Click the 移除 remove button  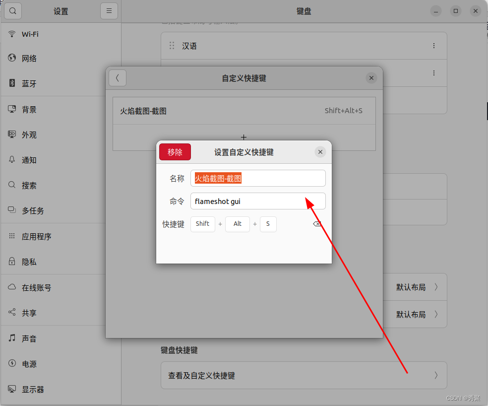(x=175, y=152)
